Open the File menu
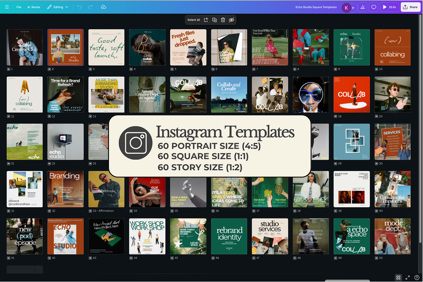 coord(19,7)
